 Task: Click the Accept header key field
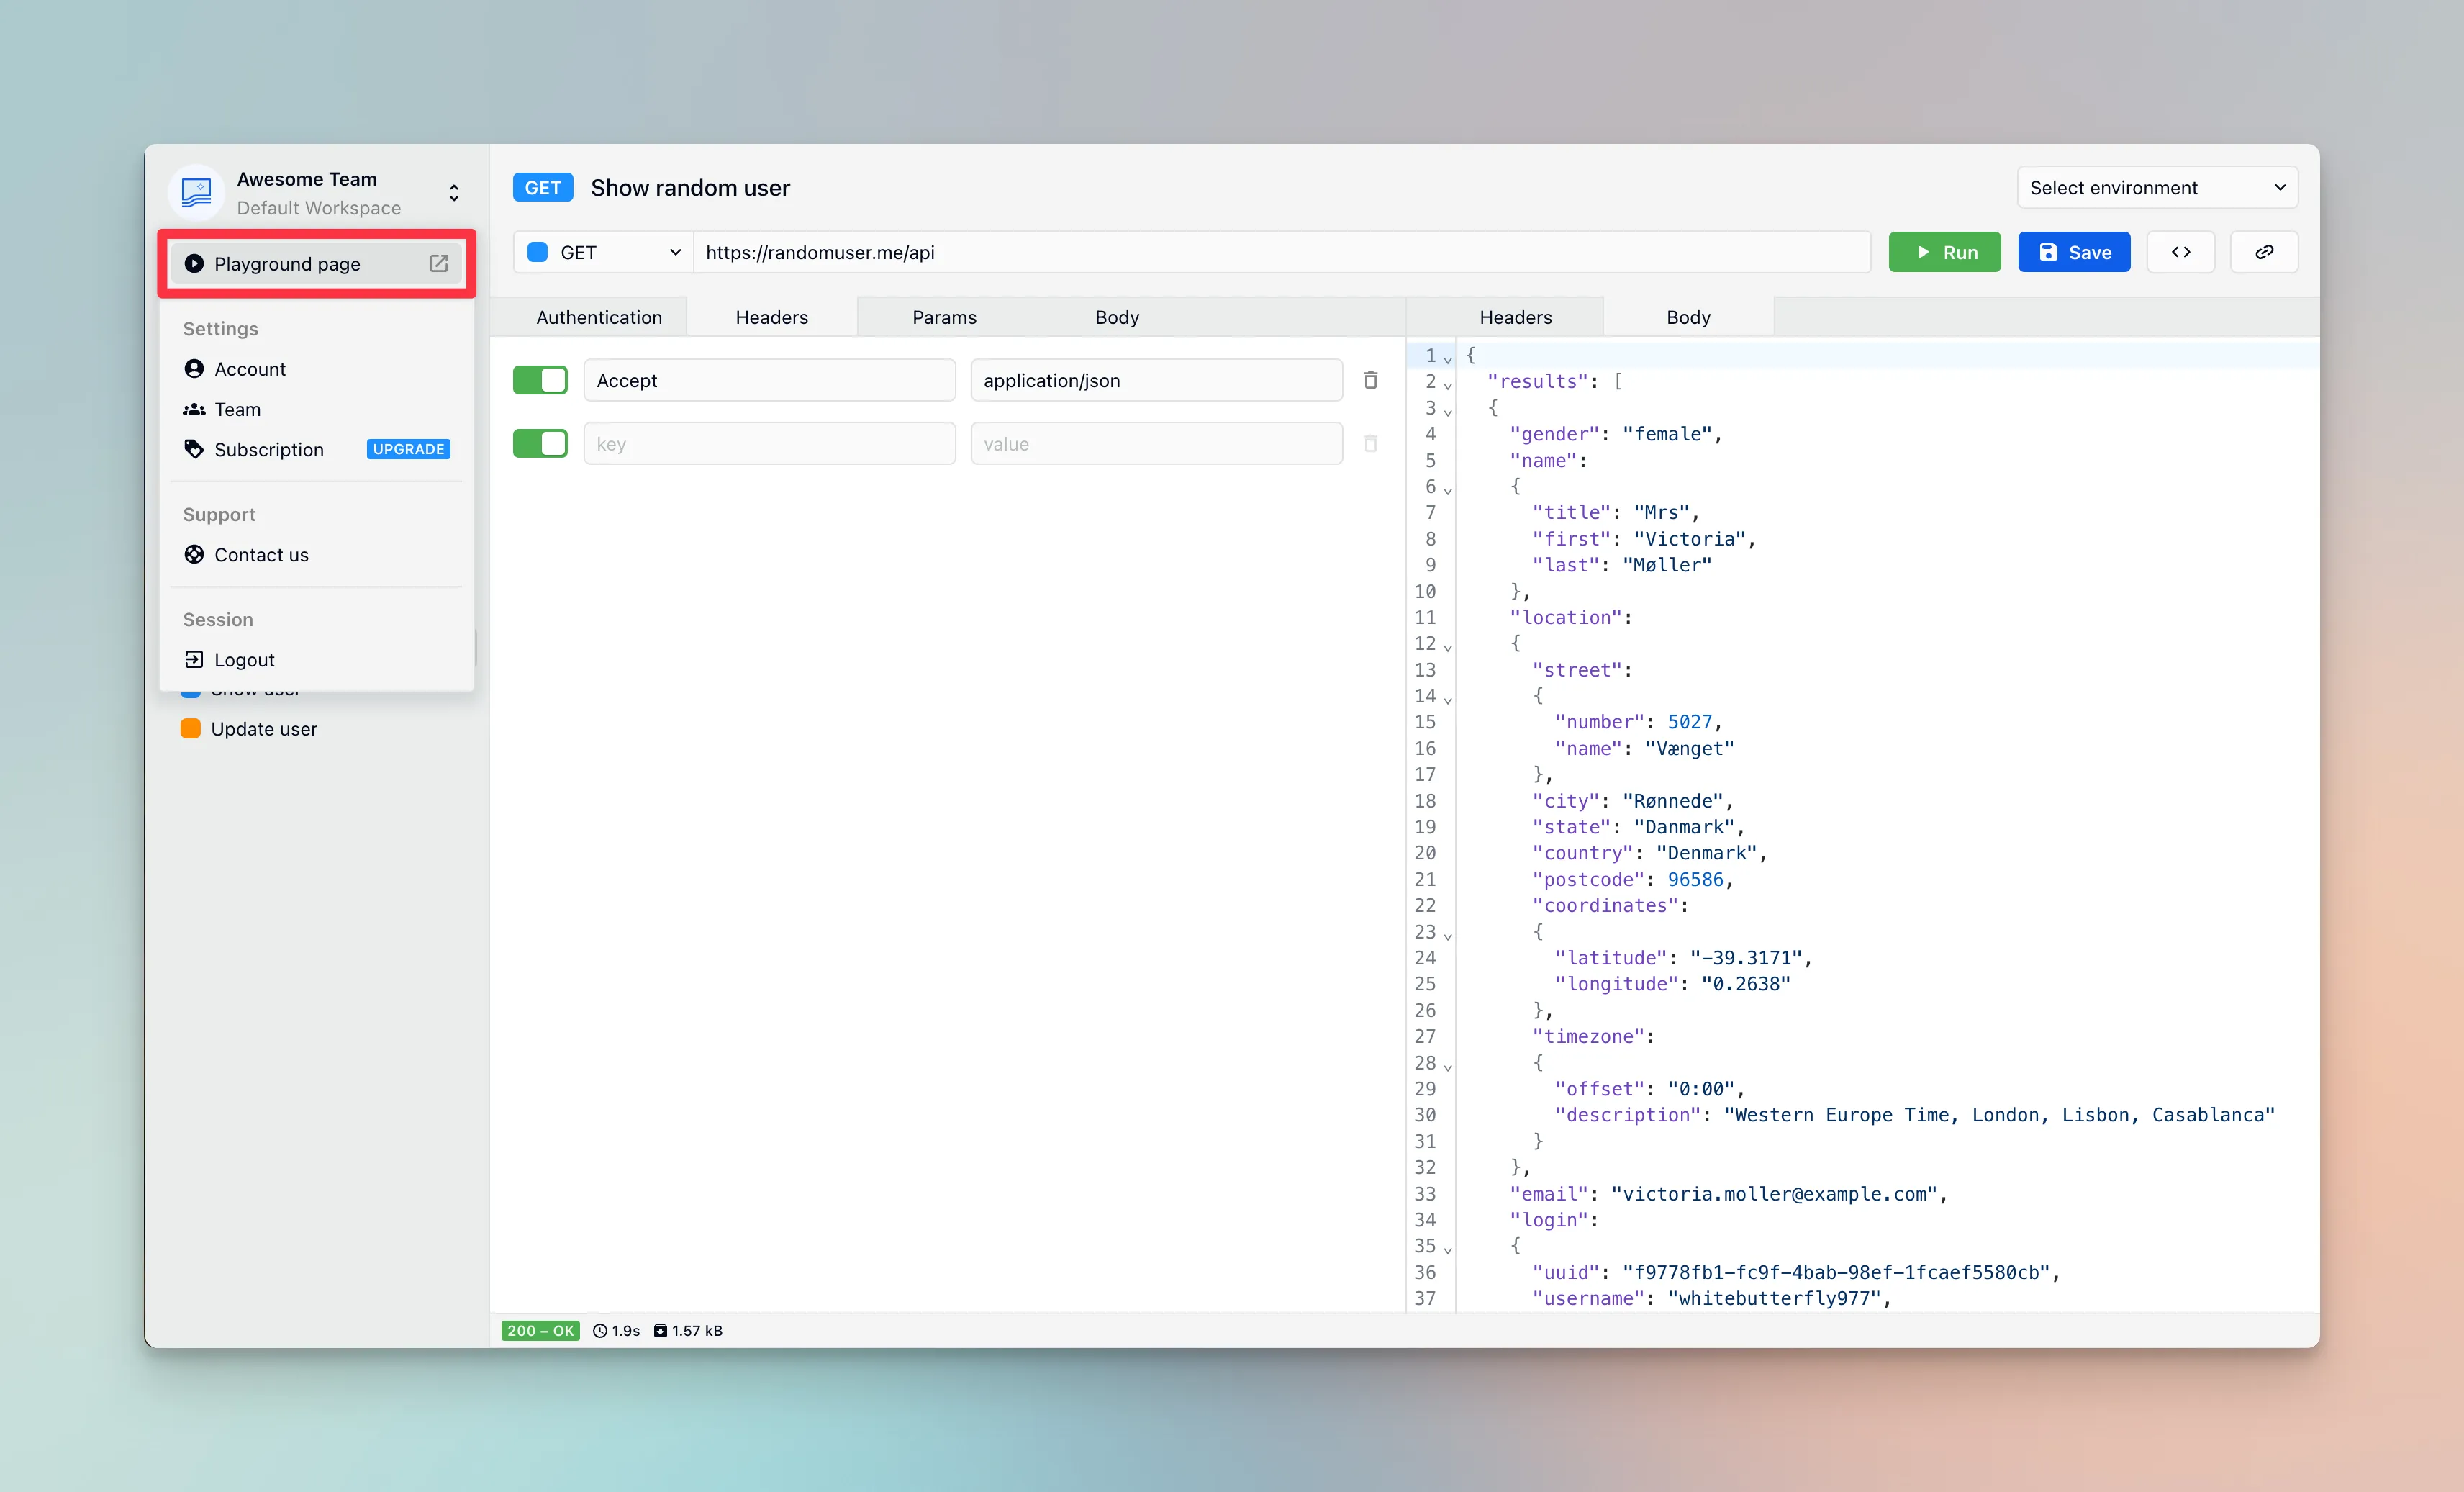coord(769,380)
